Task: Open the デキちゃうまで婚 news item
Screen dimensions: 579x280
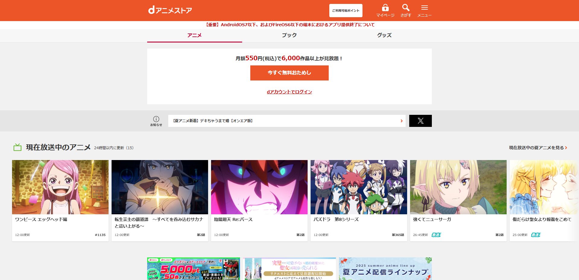Action: [287, 121]
